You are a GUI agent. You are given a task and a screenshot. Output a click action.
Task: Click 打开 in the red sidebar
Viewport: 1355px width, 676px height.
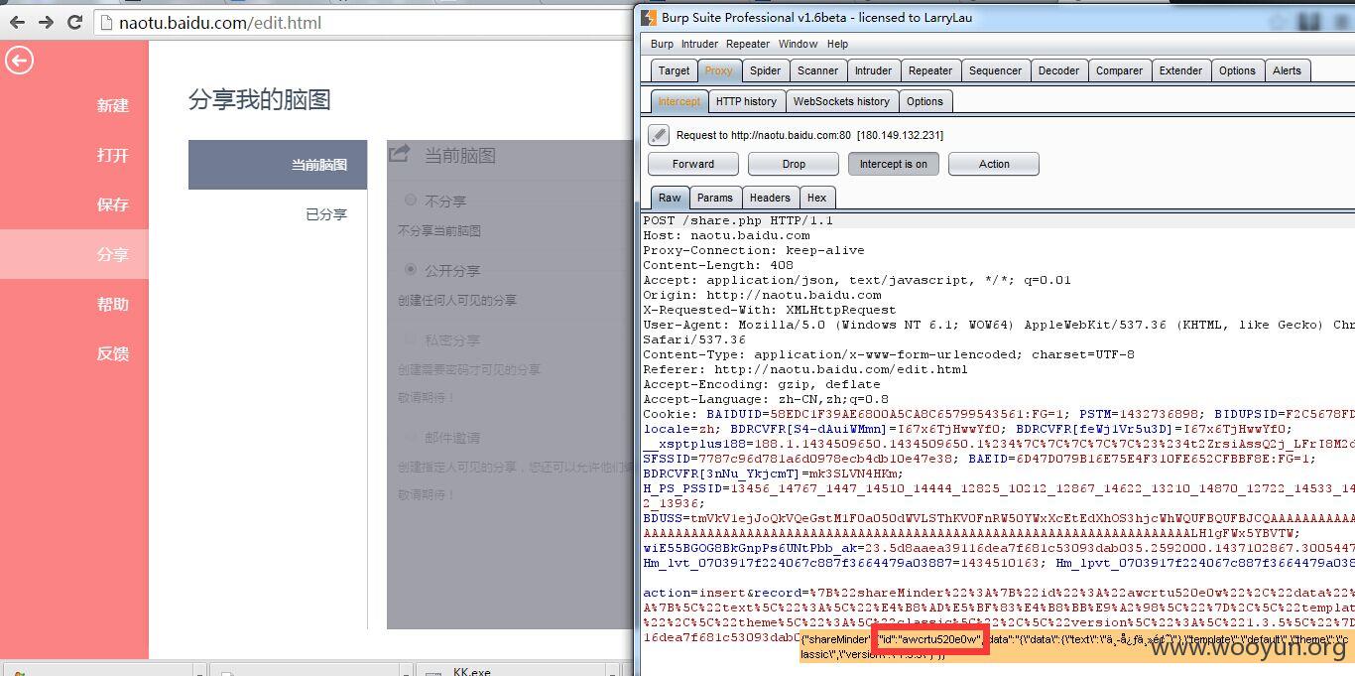coord(112,155)
